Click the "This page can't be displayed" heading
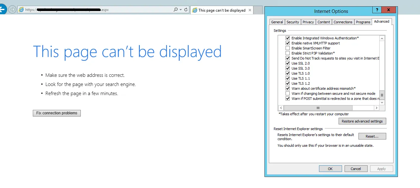Image resolution: width=420 pixels, height=188 pixels. tap(127, 52)
